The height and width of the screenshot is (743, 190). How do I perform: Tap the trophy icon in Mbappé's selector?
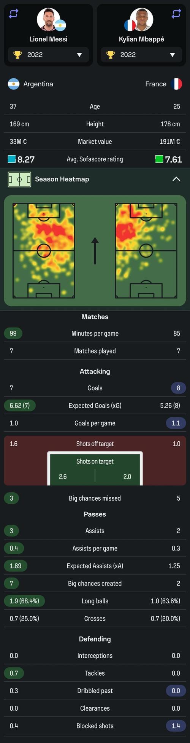(111, 55)
